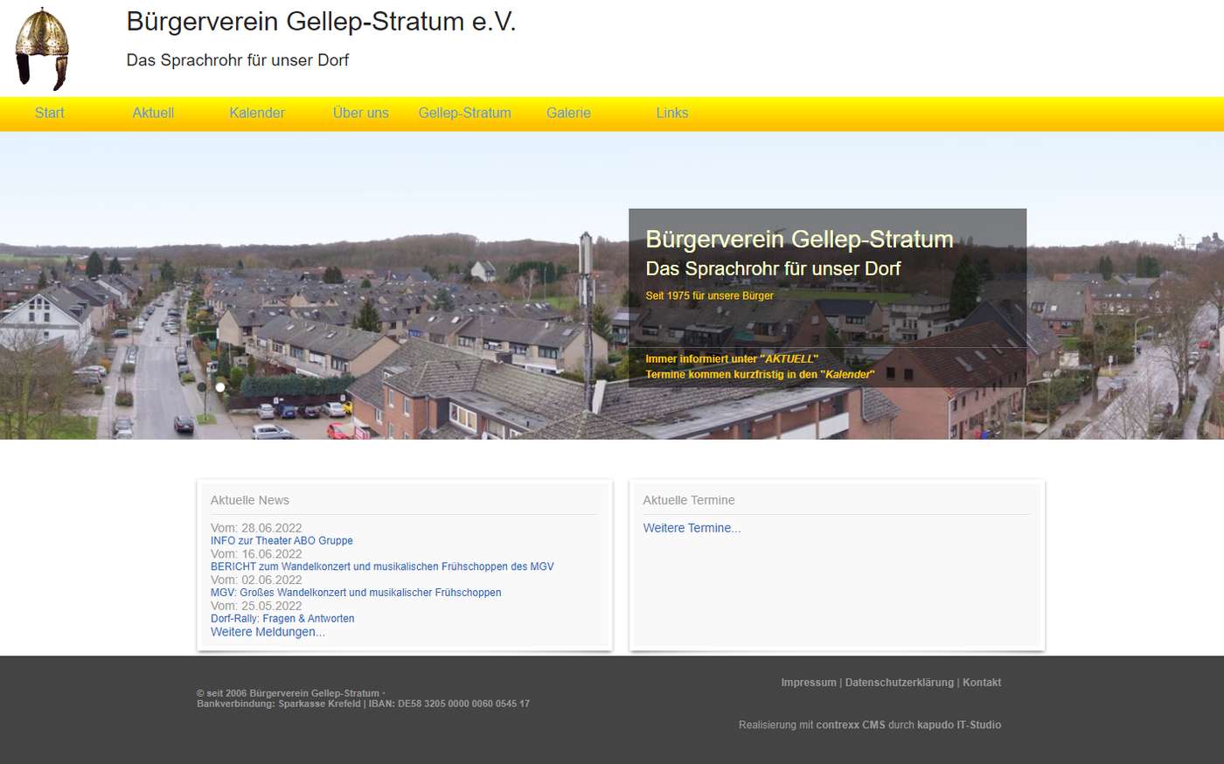Open "Dorf-Rally: Fragen & Antworten"

pyautogui.click(x=282, y=618)
